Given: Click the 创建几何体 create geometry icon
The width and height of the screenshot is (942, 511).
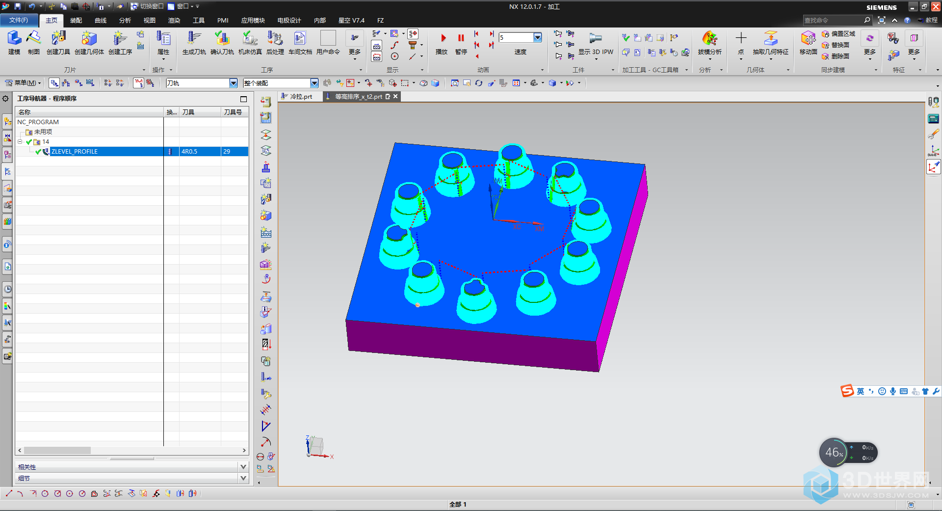Looking at the screenshot, I should (89, 42).
